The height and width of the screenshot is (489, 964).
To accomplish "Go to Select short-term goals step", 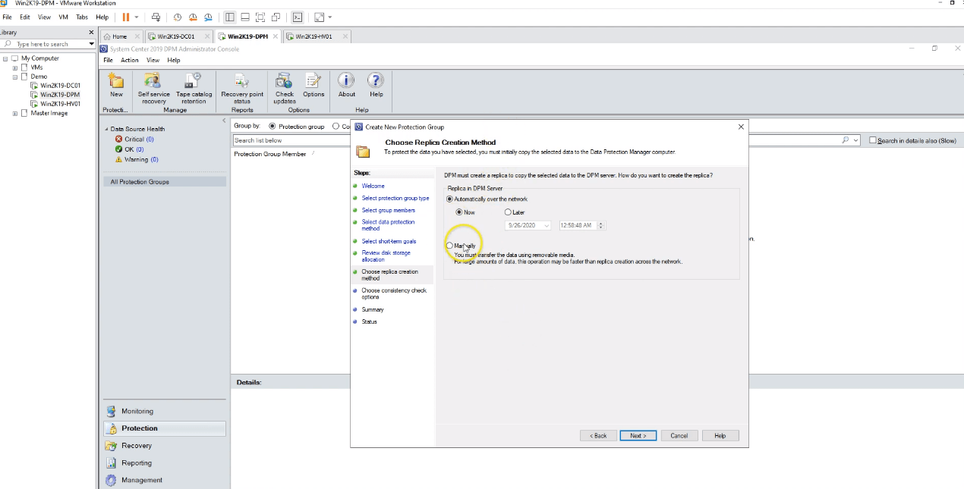I will coord(389,241).
